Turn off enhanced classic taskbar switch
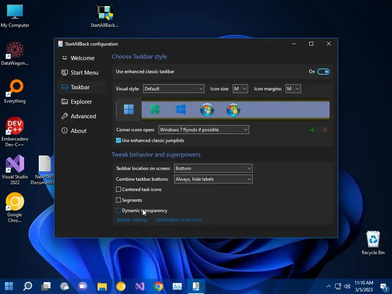 323,72
